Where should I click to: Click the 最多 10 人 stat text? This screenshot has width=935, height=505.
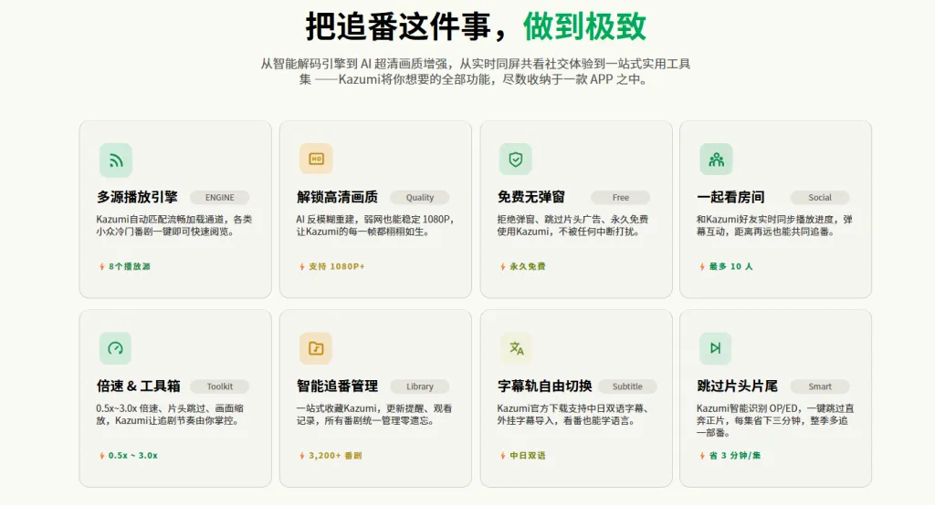click(730, 267)
